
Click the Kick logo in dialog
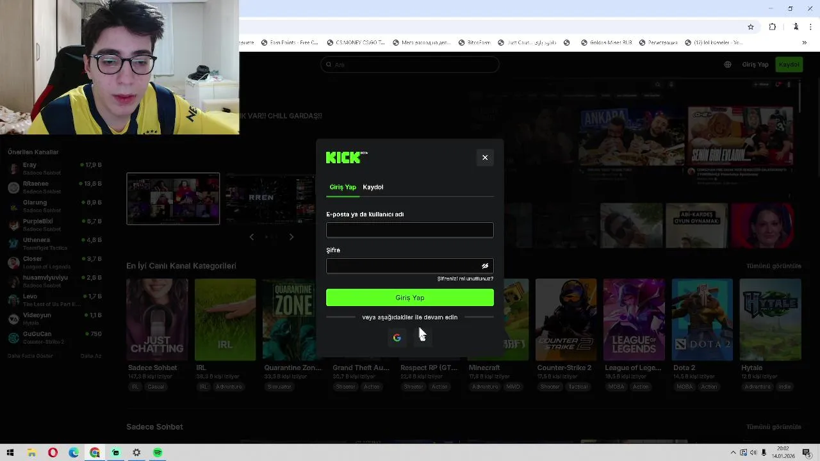[347, 158]
